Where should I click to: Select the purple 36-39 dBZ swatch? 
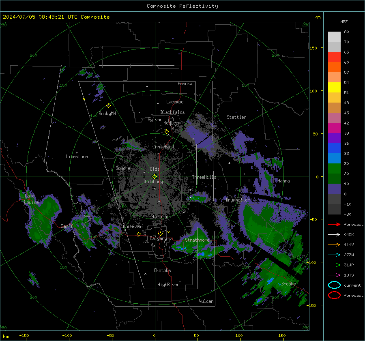pyautogui.click(x=334, y=138)
